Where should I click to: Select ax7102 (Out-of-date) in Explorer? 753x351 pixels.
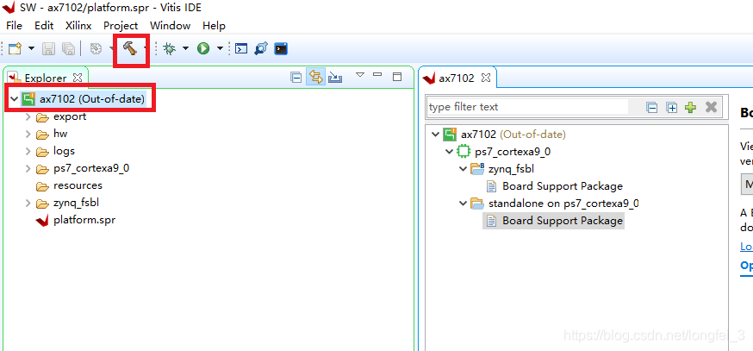tap(92, 99)
